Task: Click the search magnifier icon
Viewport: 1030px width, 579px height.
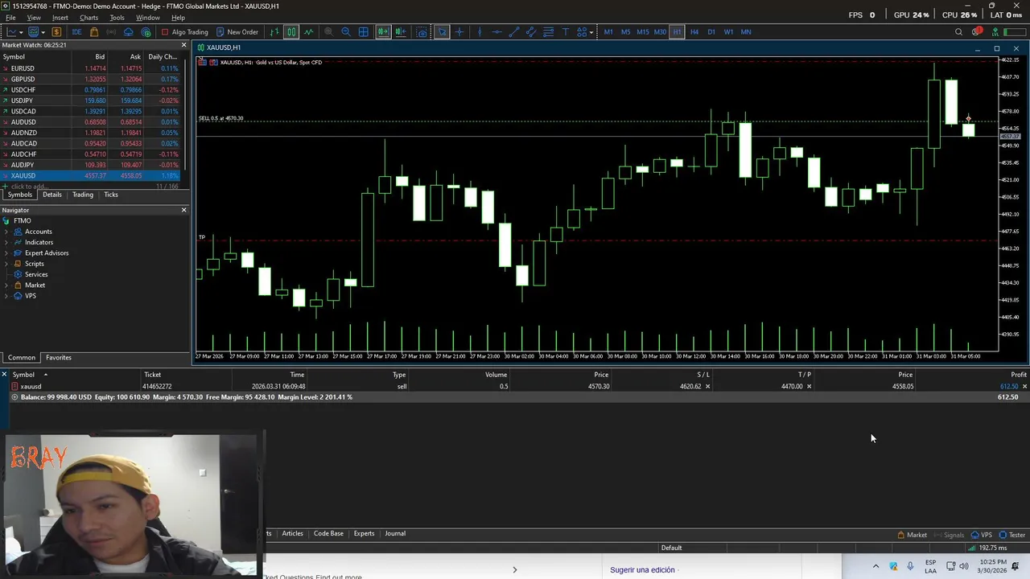Action: 958,32
